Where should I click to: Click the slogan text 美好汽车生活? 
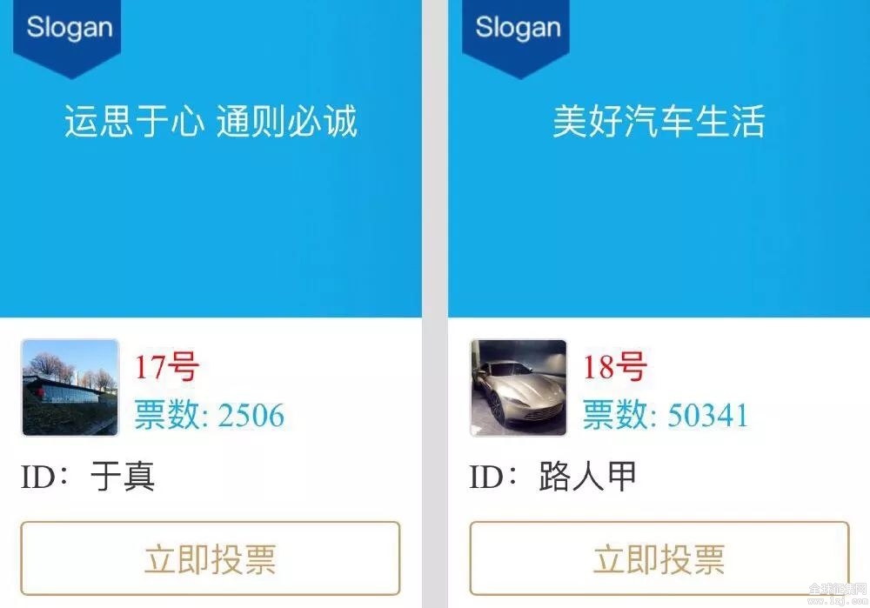pos(659,121)
